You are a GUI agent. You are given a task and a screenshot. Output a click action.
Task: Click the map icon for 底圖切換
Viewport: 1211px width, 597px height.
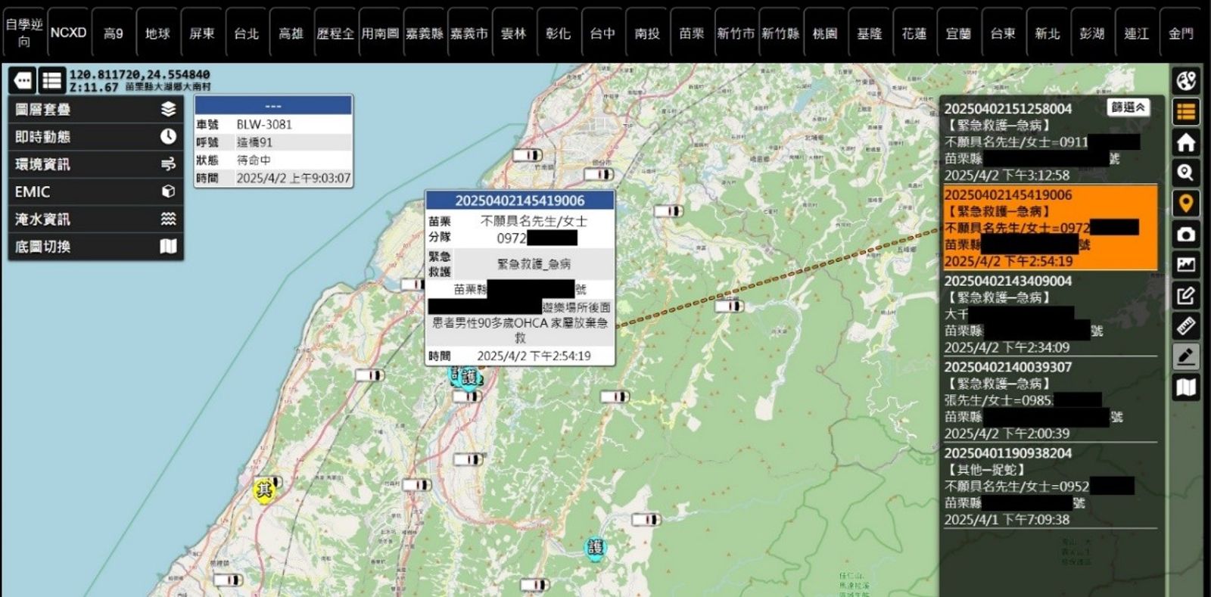168,246
